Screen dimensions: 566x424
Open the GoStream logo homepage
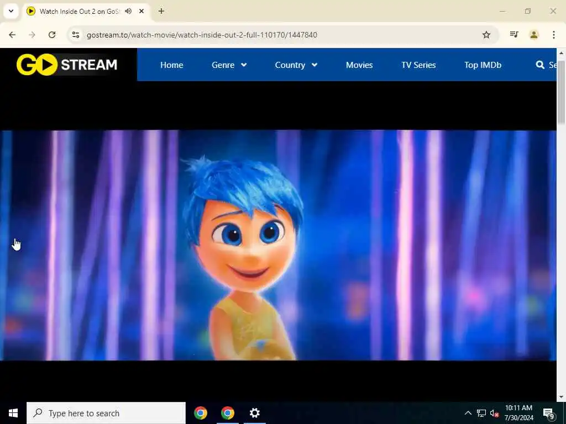click(x=67, y=65)
